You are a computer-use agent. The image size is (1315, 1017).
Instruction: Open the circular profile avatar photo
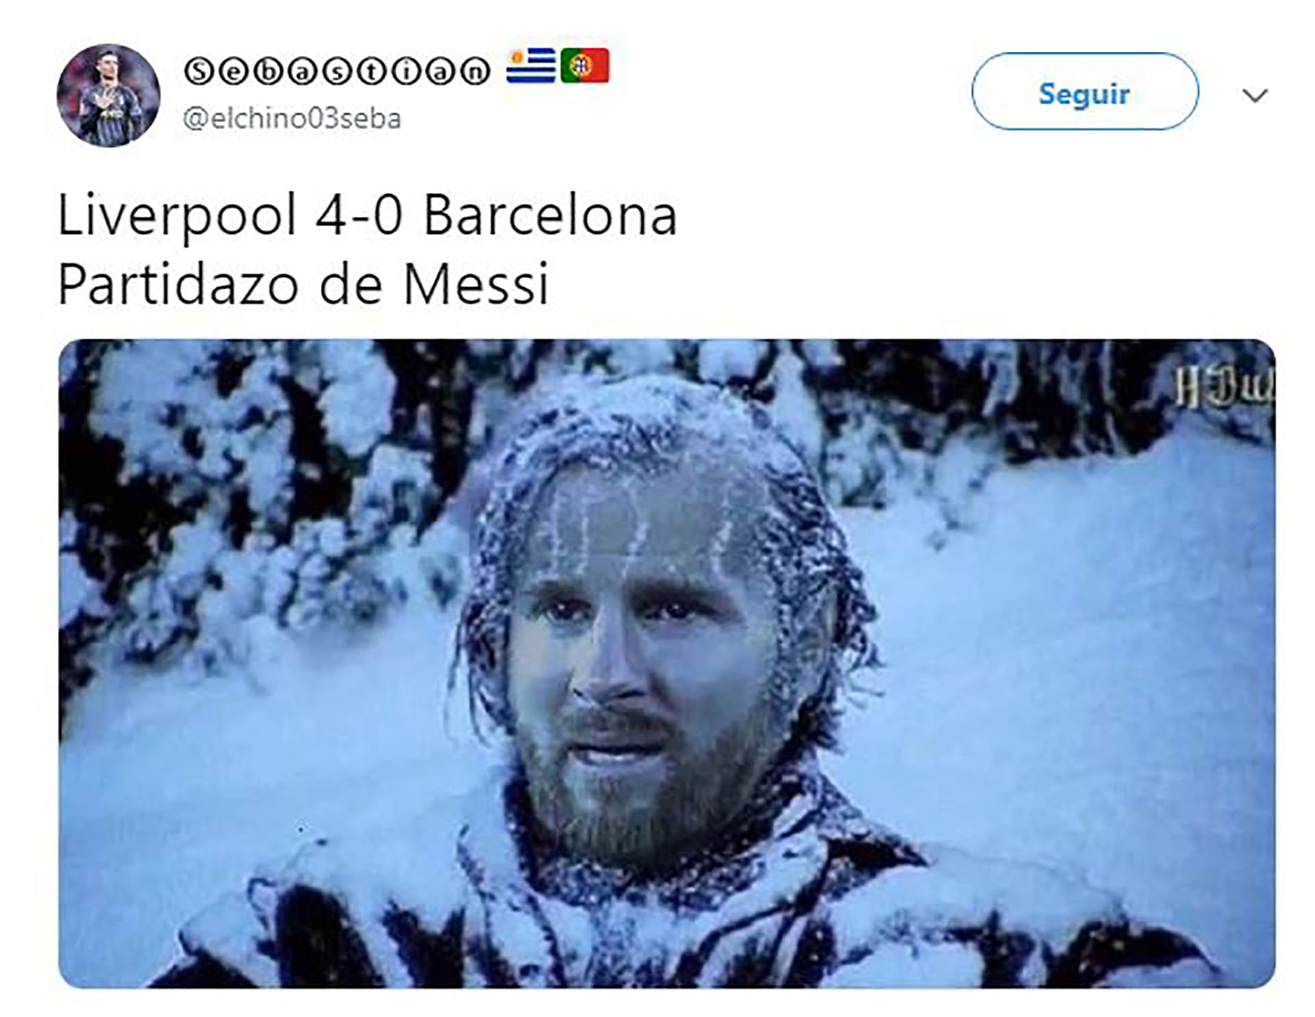(108, 95)
